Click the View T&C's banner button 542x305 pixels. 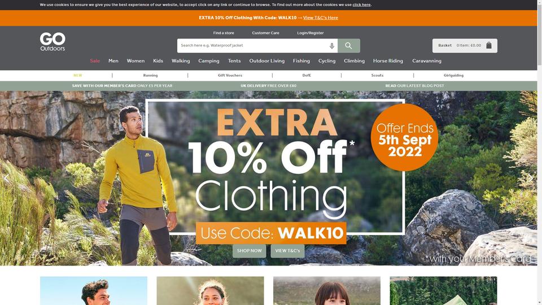pyautogui.click(x=287, y=251)
